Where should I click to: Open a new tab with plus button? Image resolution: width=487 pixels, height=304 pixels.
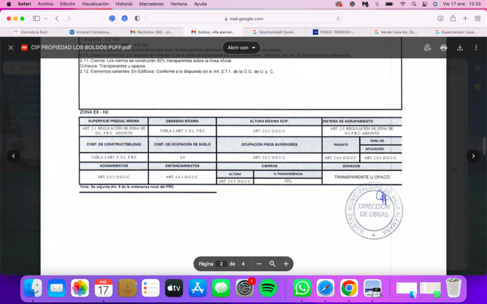tap(465, 19)
